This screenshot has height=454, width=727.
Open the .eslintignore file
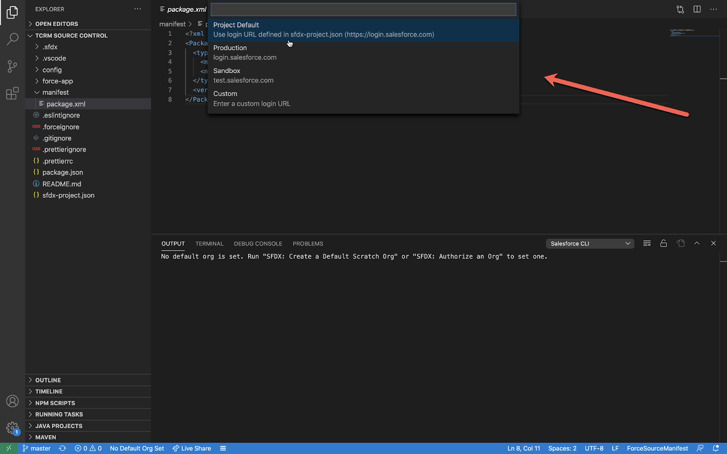[x=88, y=115]
